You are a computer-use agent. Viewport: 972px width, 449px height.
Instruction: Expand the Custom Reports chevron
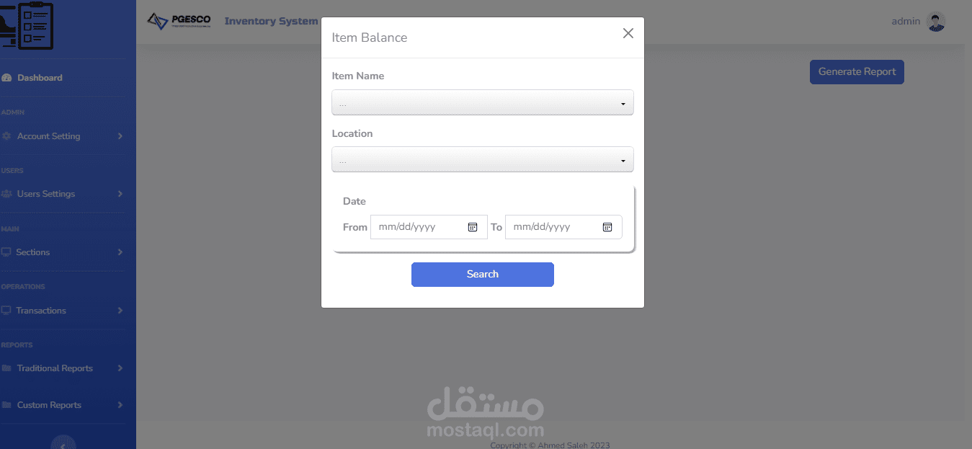point(120,405)
